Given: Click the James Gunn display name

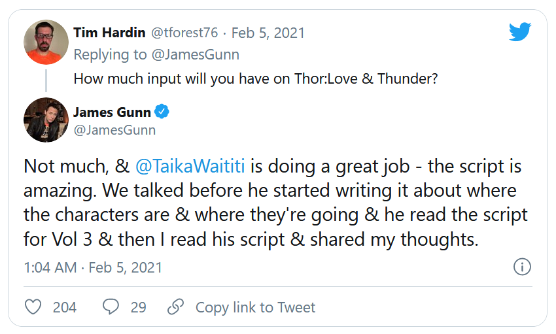Looking at the screenshot, I should point(111,112).
